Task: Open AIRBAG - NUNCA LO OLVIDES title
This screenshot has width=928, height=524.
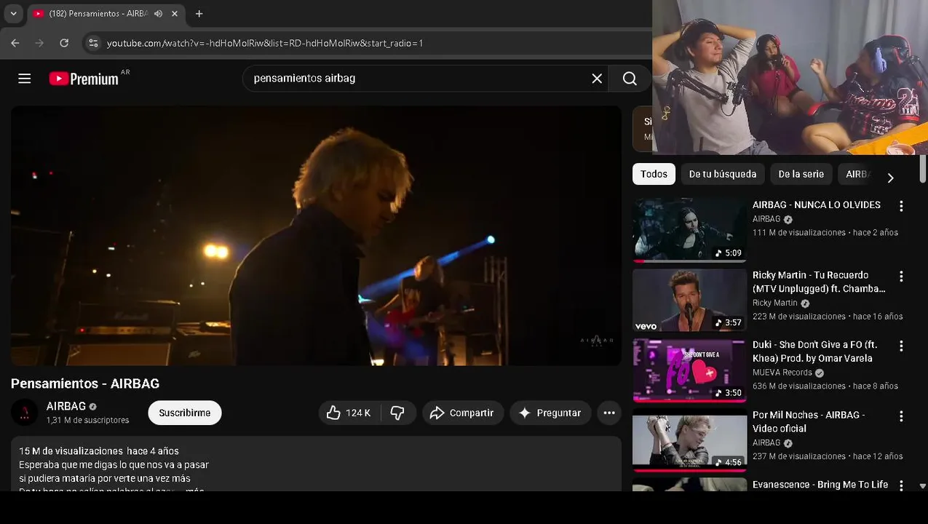Action: [x=817, y=205]
